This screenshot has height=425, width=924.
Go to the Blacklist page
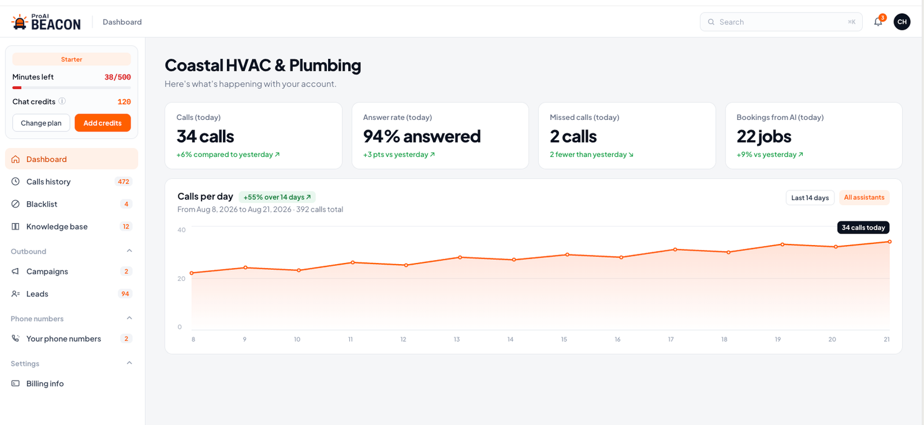[72, 204]
